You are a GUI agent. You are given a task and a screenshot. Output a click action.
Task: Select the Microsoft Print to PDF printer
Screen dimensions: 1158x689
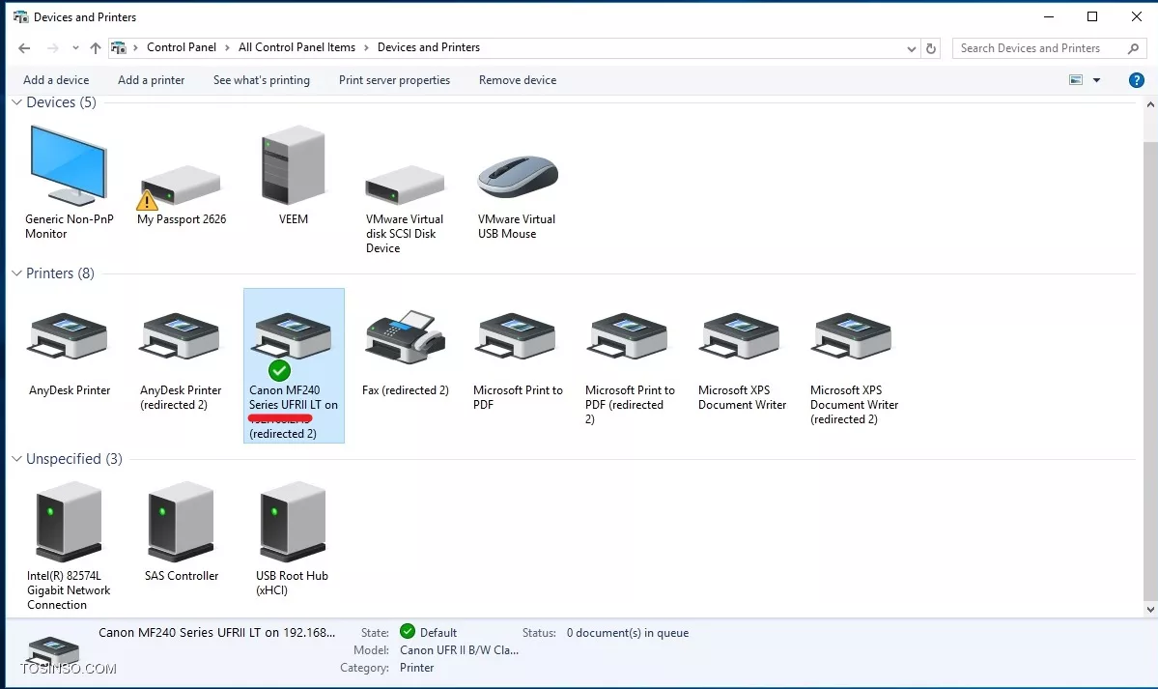[x=517, y=336]
